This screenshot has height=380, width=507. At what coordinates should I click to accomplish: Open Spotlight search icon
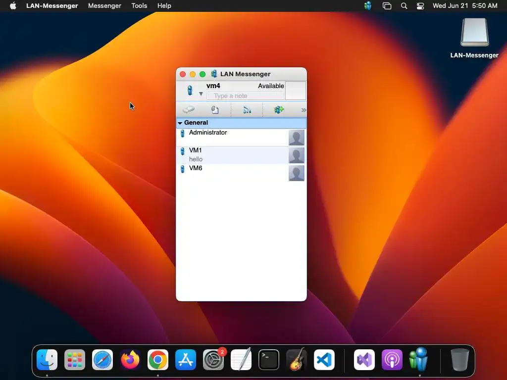(404, 6)
